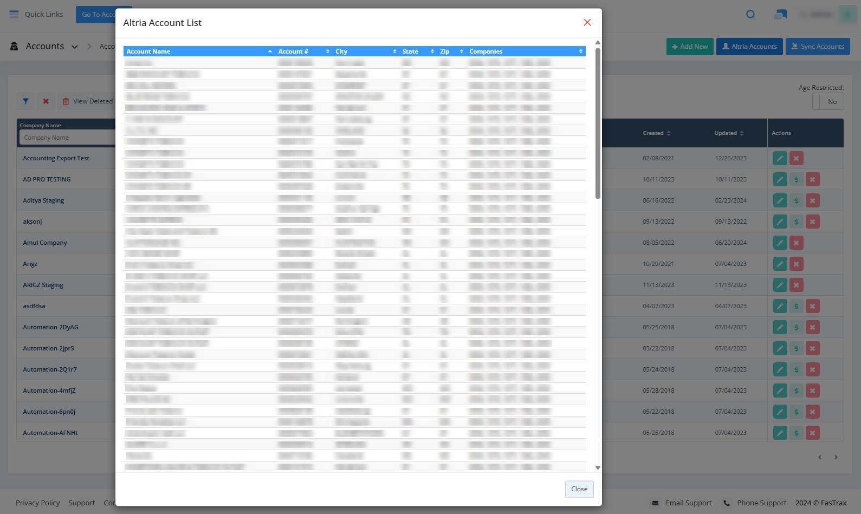This screenshot has width=861, height=514.
Task: Sort by Updated column
Action: [x=729, y=133]
